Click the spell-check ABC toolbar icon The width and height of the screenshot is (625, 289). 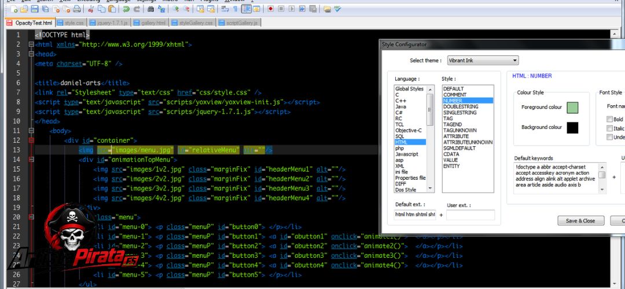pos(337,9)
